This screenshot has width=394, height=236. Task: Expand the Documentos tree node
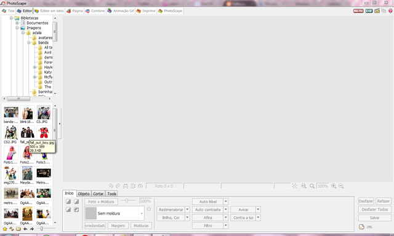point(17,23)
